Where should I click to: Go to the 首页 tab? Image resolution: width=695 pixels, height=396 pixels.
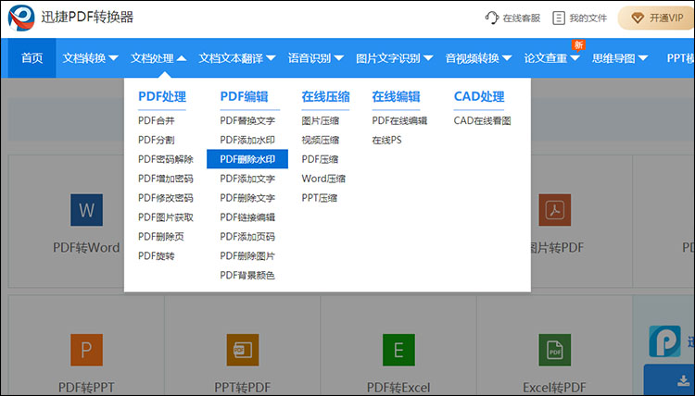(32, 58)
